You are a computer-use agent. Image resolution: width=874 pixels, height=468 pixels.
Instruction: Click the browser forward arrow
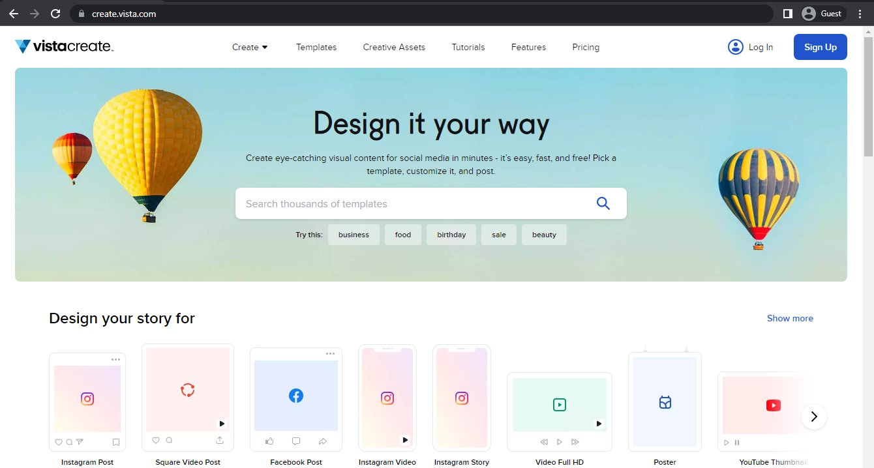pos(35,14)
